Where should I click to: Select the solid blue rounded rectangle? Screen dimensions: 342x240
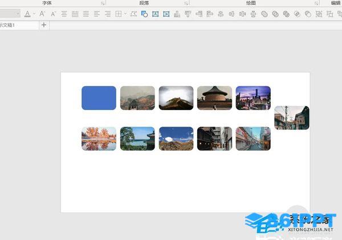99,98
